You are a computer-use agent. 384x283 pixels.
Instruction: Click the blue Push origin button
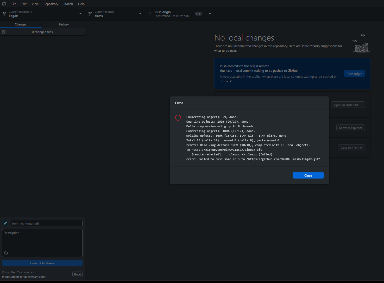(354, 74)
